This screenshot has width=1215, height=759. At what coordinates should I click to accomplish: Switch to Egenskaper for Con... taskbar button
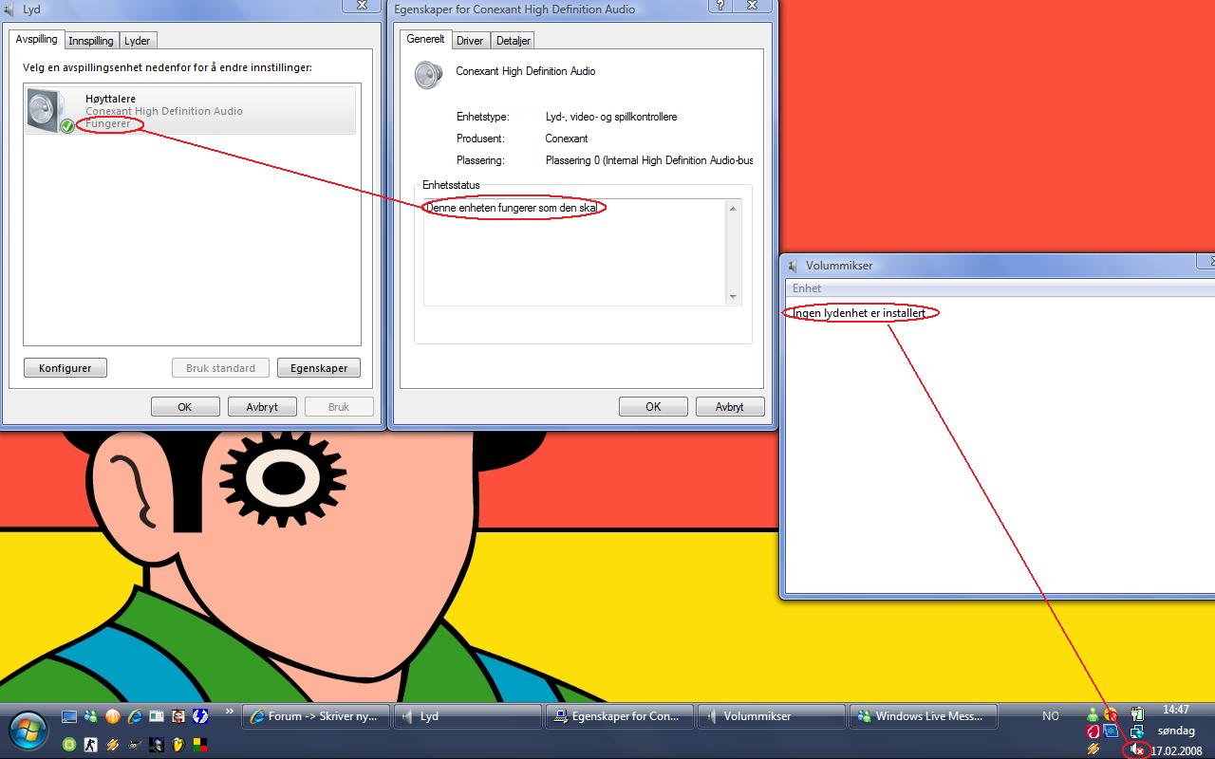tap(620, 716)
